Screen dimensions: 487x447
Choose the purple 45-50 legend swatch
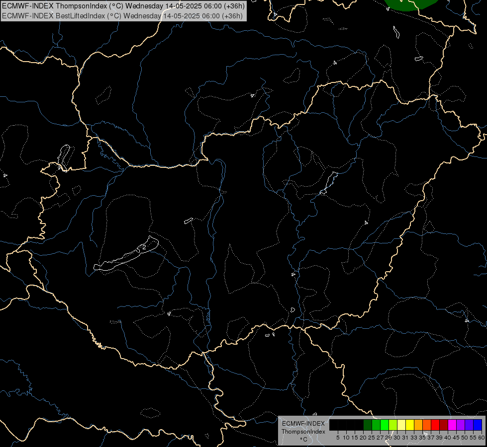click(461, 425)
